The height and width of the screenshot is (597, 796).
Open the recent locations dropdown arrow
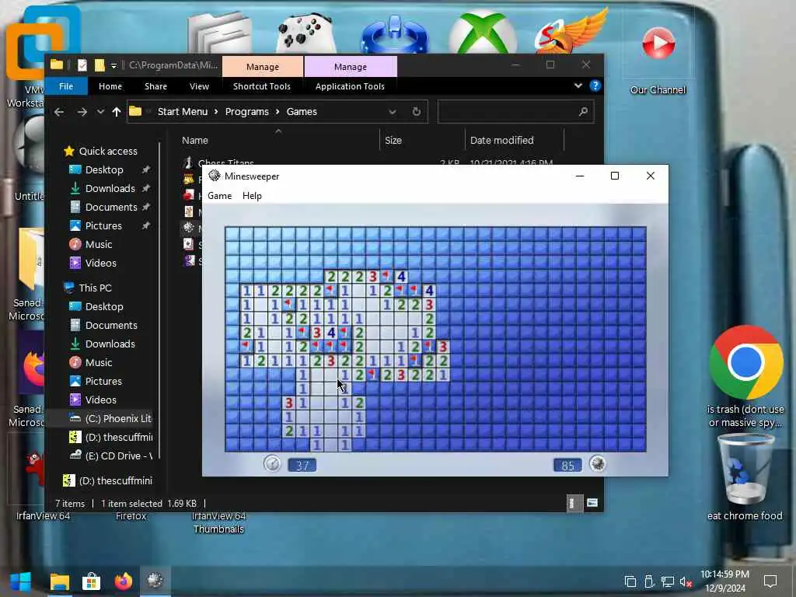[x=100, y=112]
